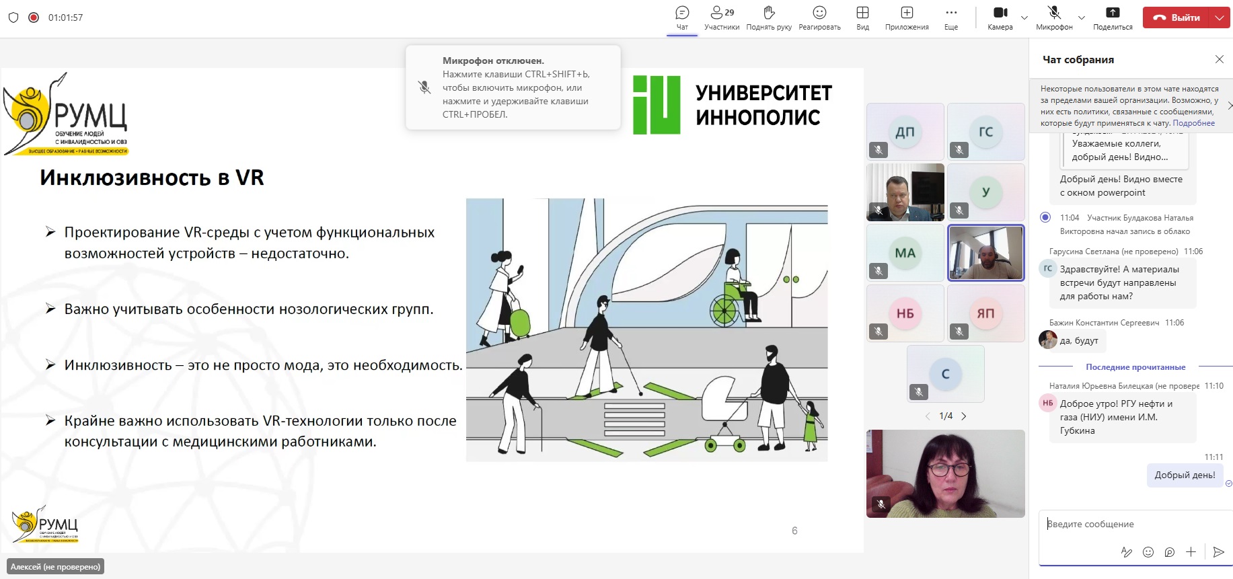Viewport: 1233px width, 579px height.
Task: Click the message input field
Action: click(1130, 524)
